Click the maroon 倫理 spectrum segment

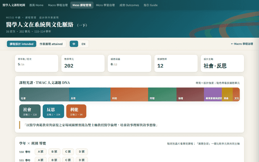[190, 94]
